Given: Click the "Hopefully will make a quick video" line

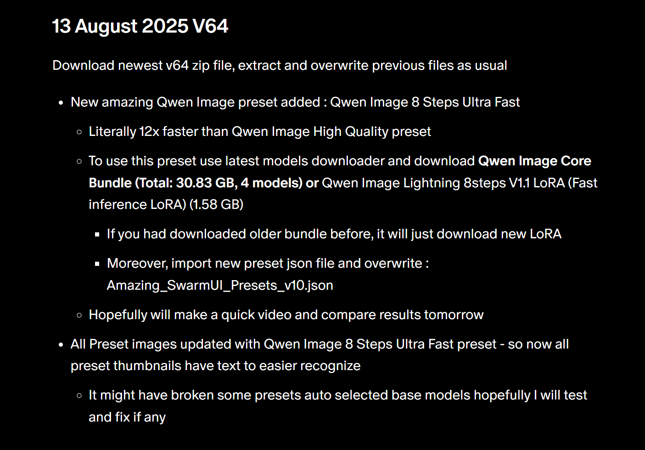Looking at the screenshot, I should 286,315.
